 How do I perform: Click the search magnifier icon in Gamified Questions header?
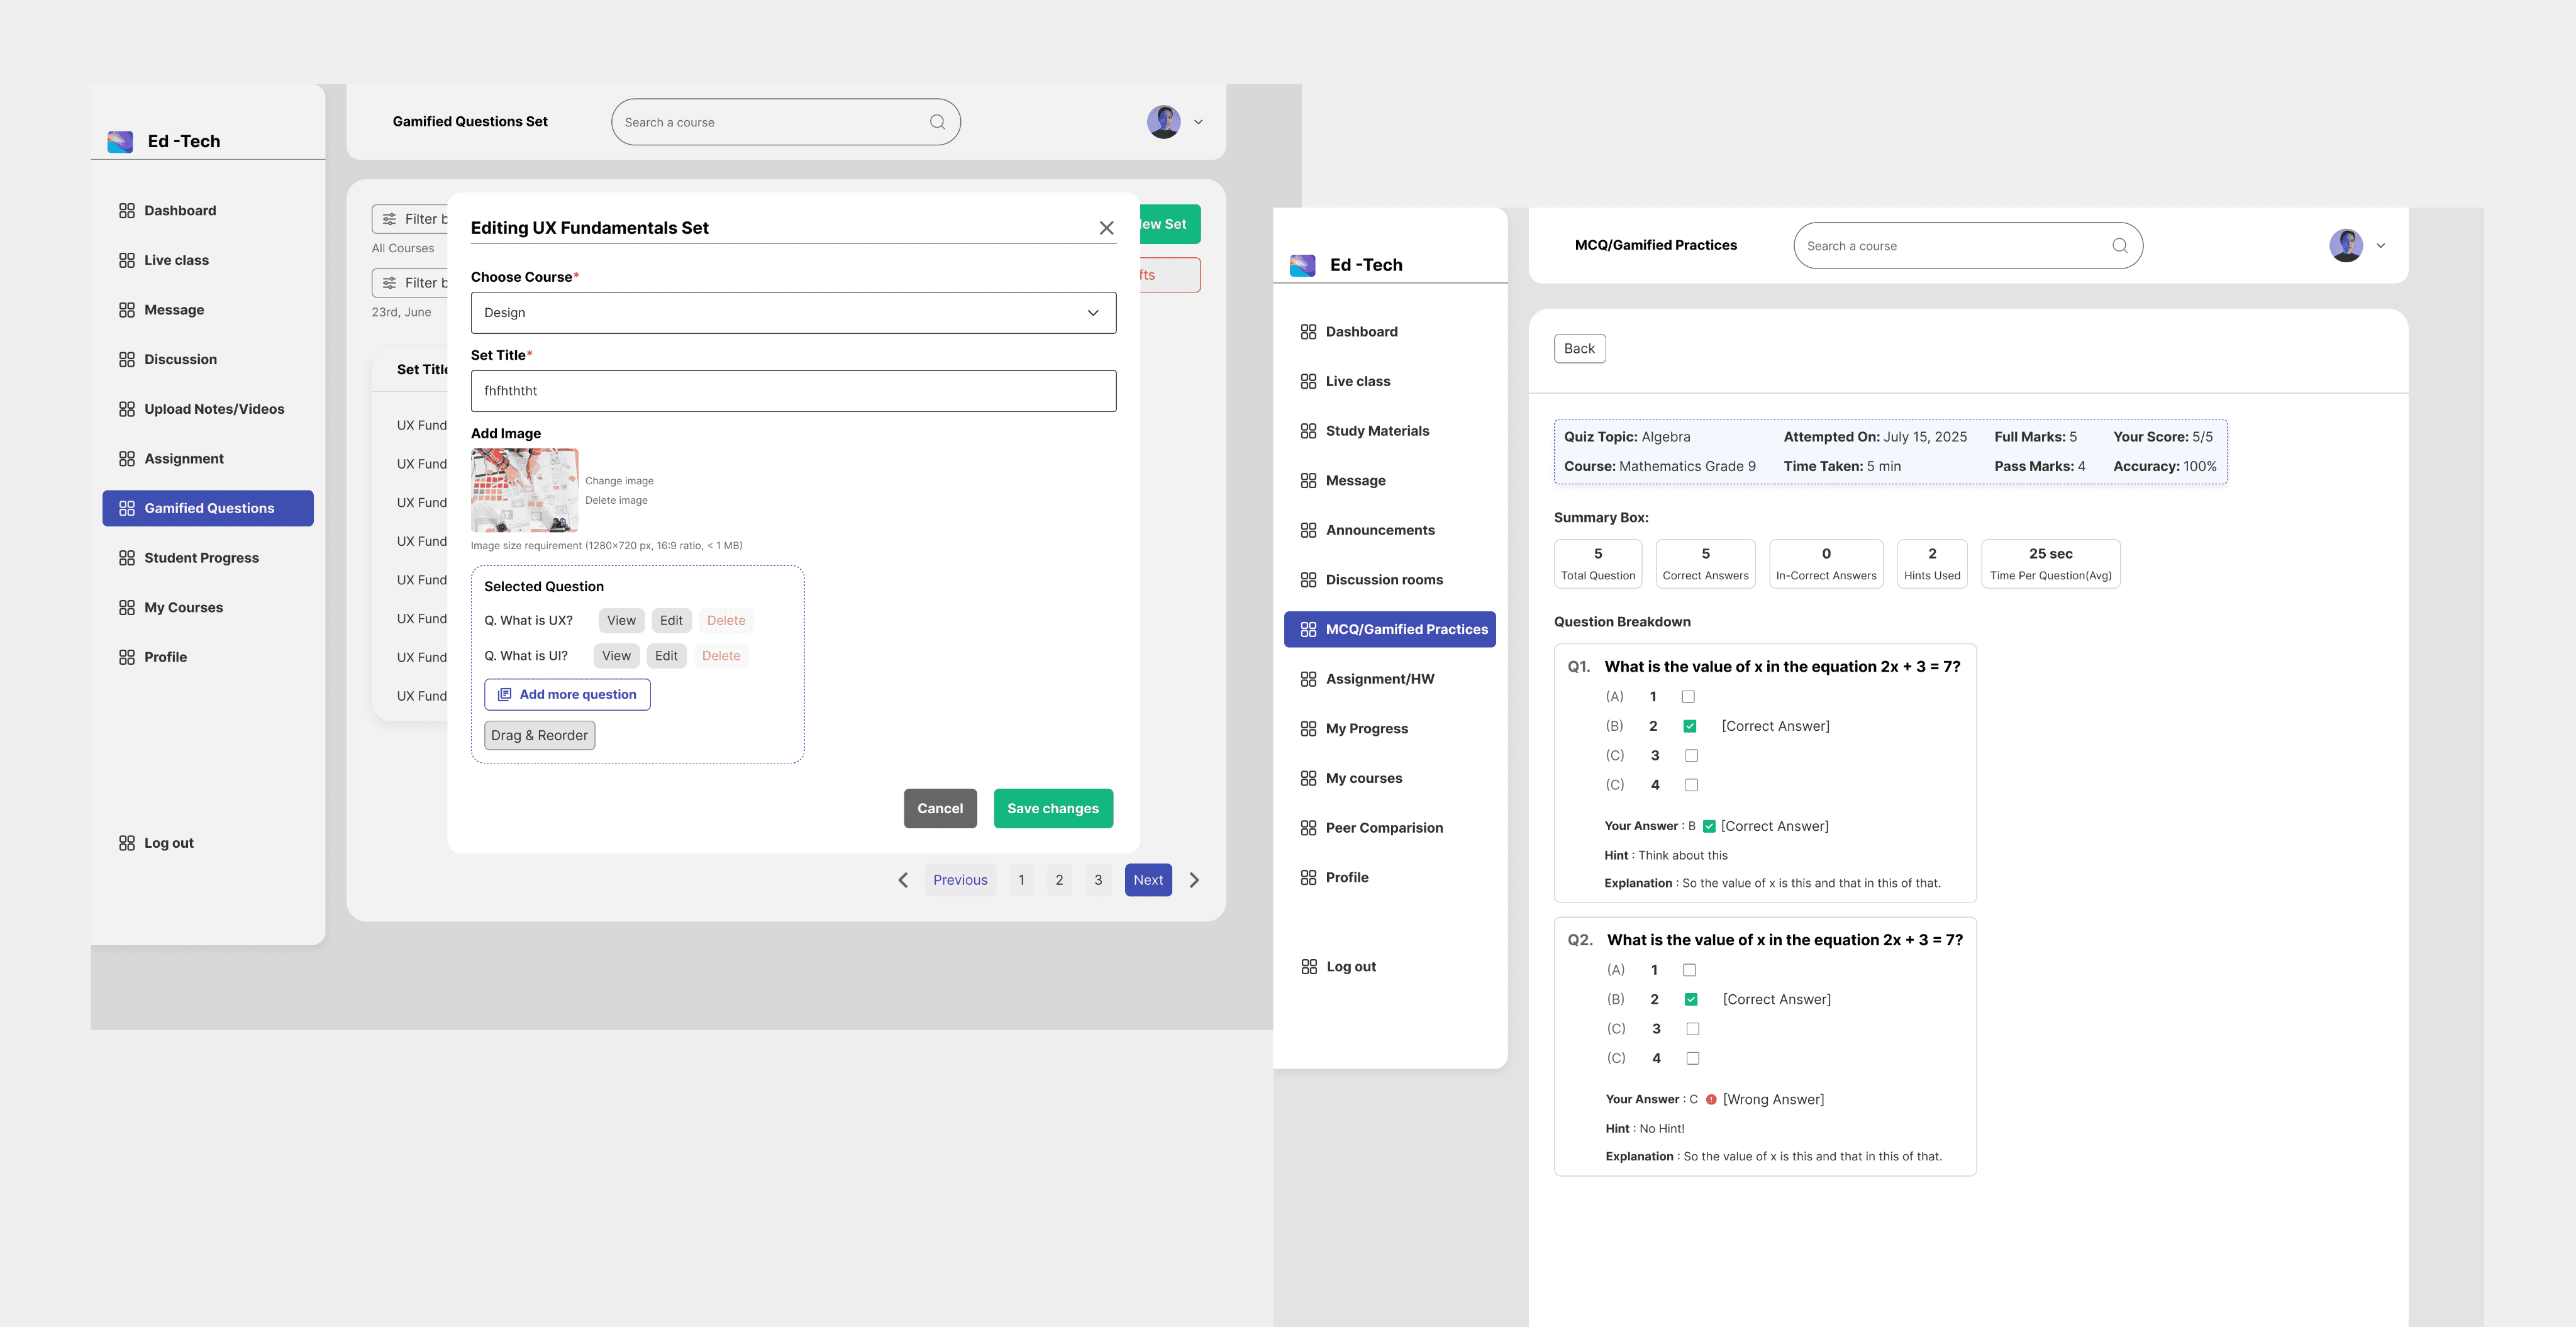click(937, 122)
